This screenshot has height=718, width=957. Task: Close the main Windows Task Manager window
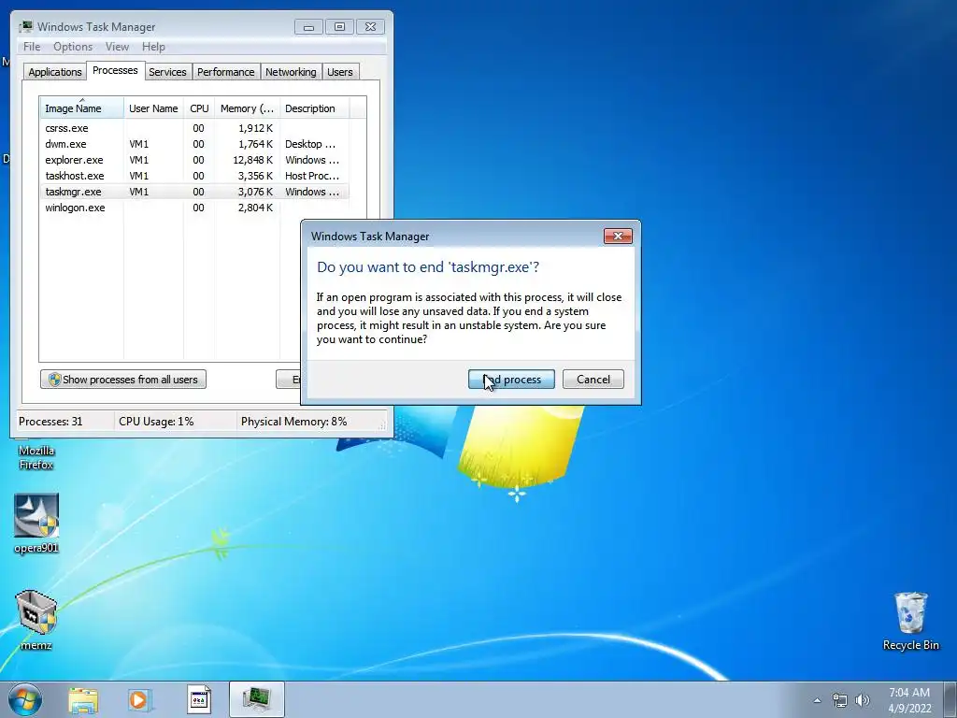point(370,27)
